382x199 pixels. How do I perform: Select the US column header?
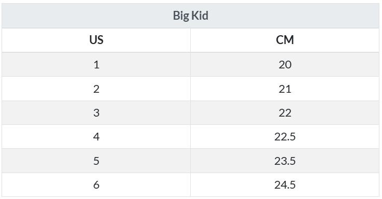pos(96,40)
